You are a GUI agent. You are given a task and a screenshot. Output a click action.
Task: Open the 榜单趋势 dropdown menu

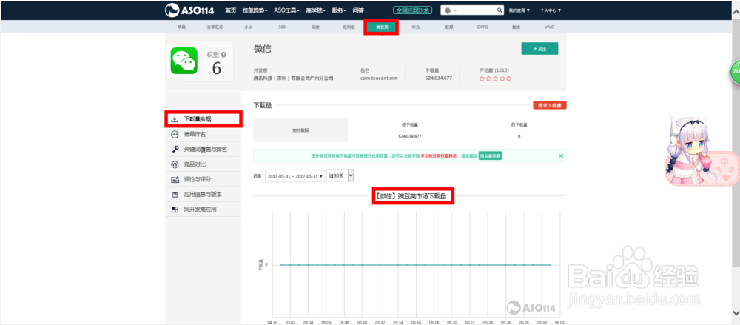pos(255,10)
